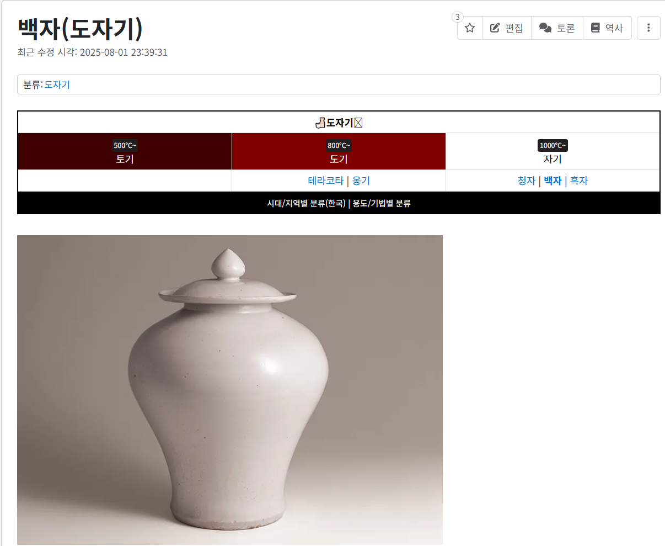Open the 토론 discussion speech-bubble icon
Image resolution: width=665 pixels, height=546 pixels.
click(x=545, y=28)
